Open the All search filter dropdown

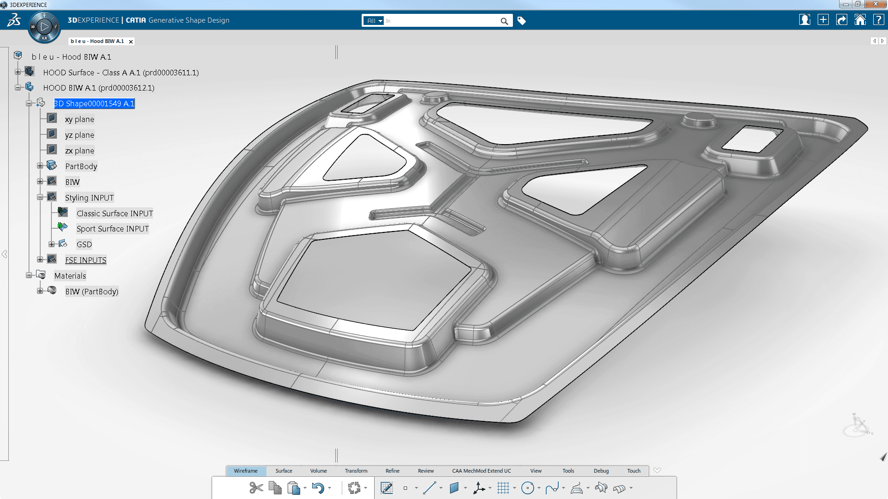(x=374, y=21)
